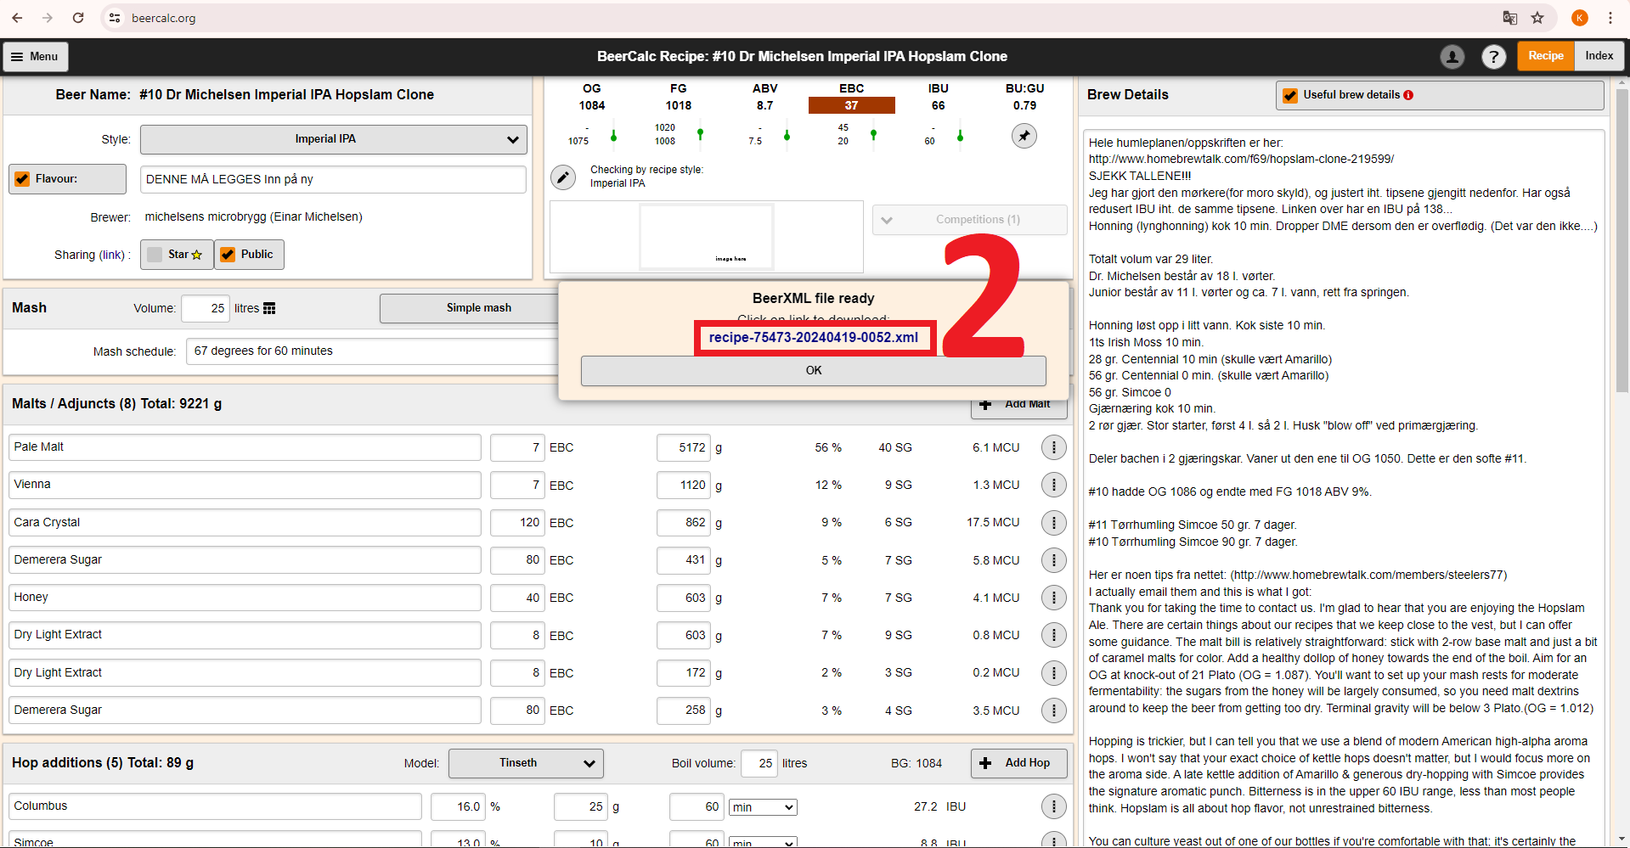Click the pencil icon beside recipe style check
1630x848 pixels.
pyautogui.click(x=562, y=177)
